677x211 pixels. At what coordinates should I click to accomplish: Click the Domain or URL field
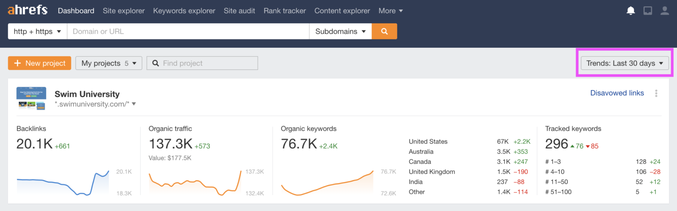[188, 32]
